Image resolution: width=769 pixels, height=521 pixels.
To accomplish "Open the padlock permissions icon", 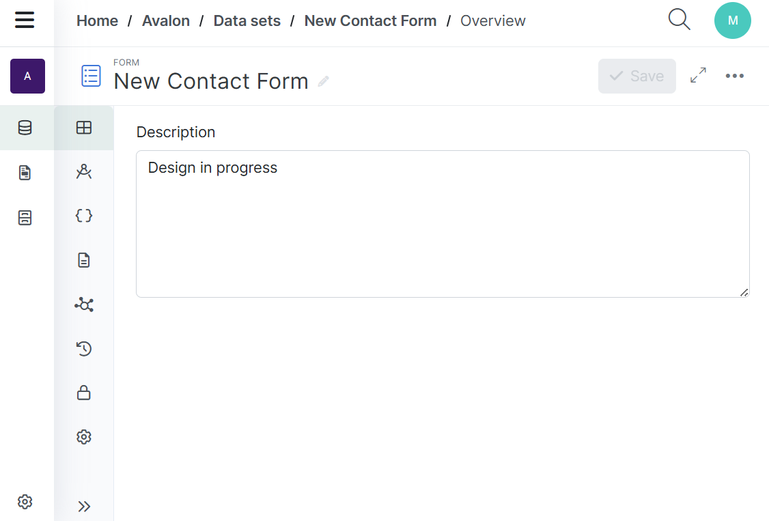I will pyautogui.click(x=84, y=393).
